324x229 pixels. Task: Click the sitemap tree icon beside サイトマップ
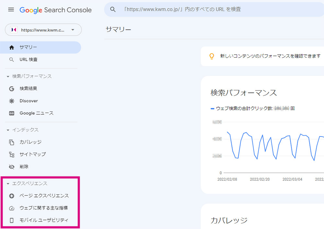[x=12, y=154]
